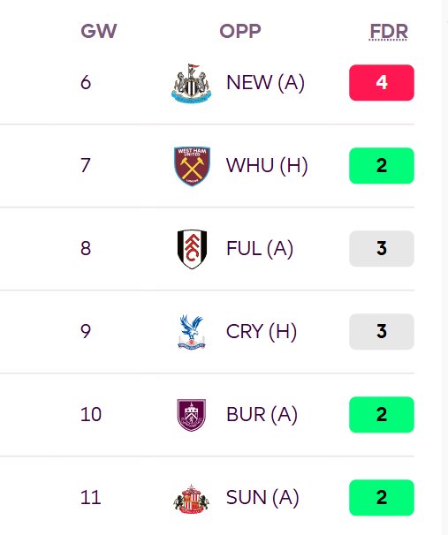This screenshot has width=448, height=535.
Task: Select the Burnley club badge
Action: (192, 415)
